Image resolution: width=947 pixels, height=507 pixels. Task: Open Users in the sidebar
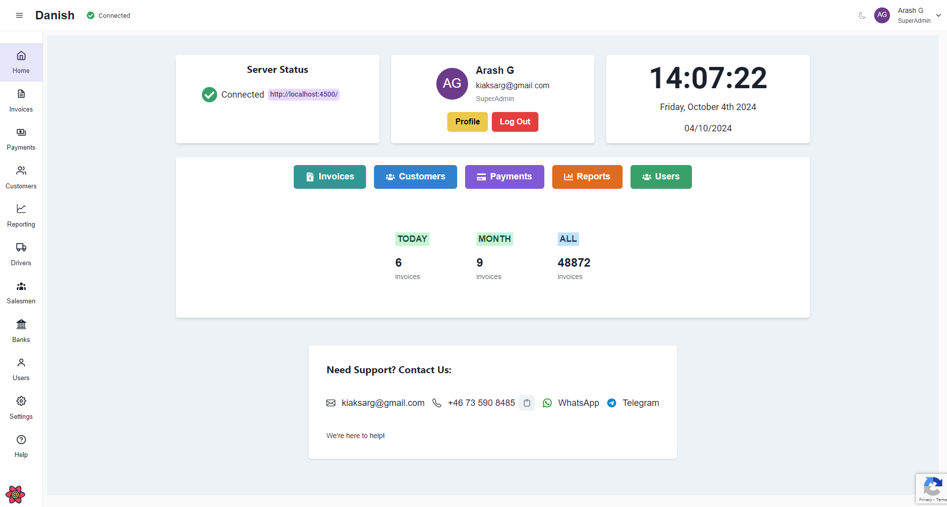(x=21, y=370)
